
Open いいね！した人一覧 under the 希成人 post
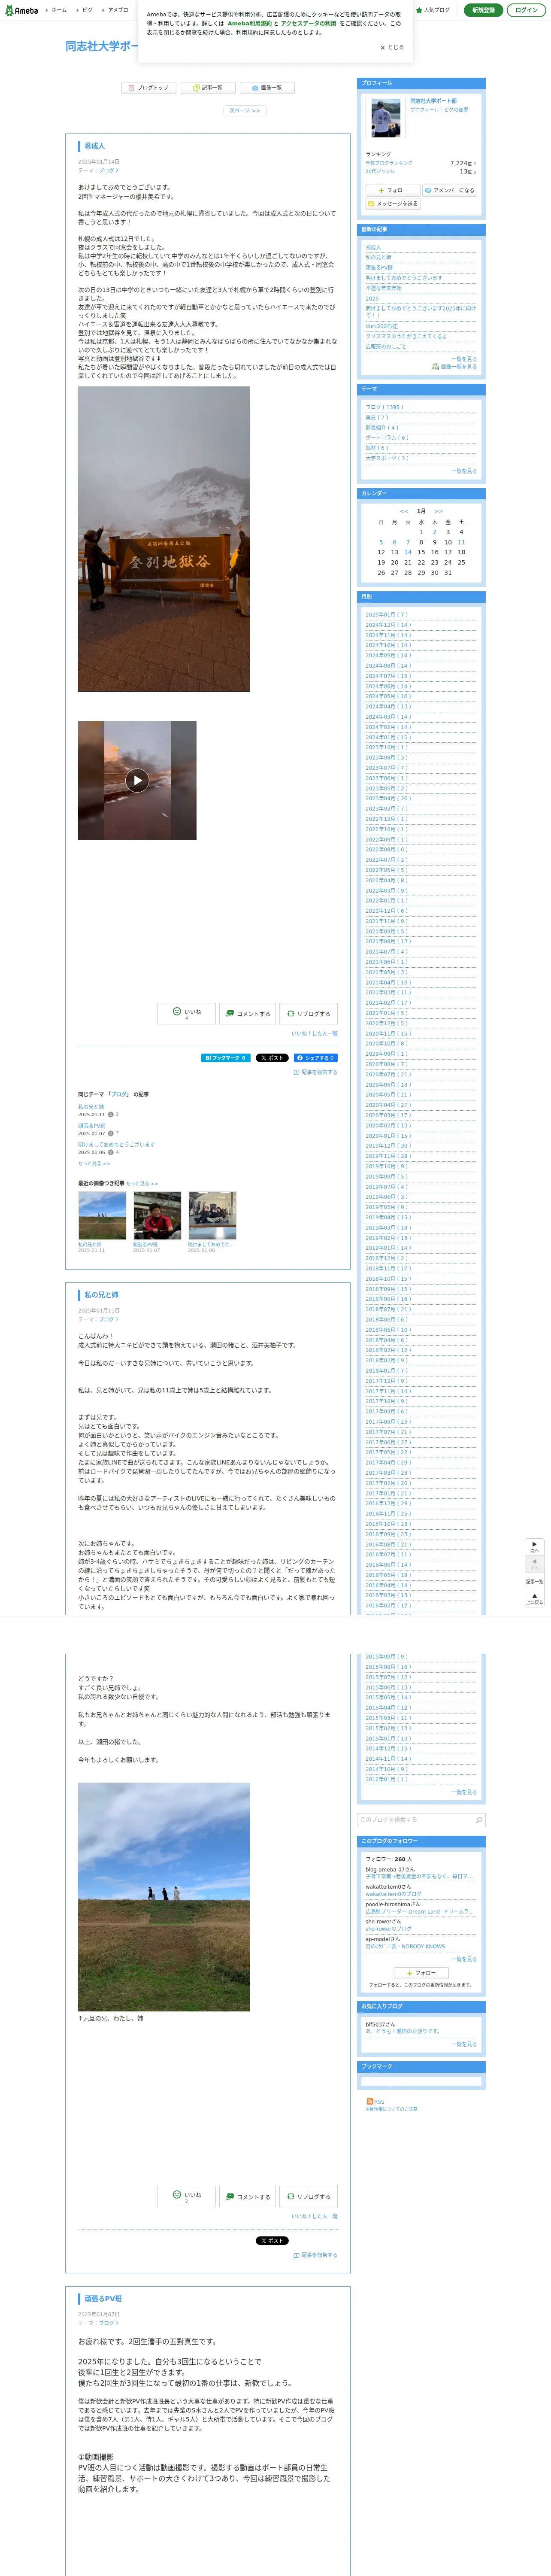[x=314, y=1033]
